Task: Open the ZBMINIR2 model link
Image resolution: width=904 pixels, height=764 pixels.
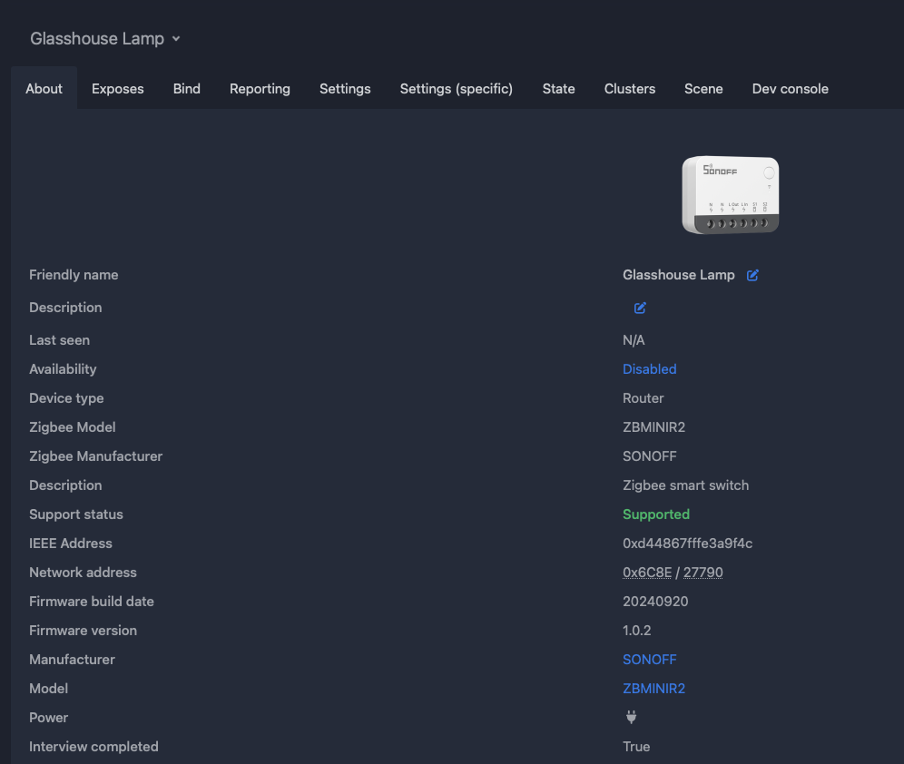Action: coord(653,689)
